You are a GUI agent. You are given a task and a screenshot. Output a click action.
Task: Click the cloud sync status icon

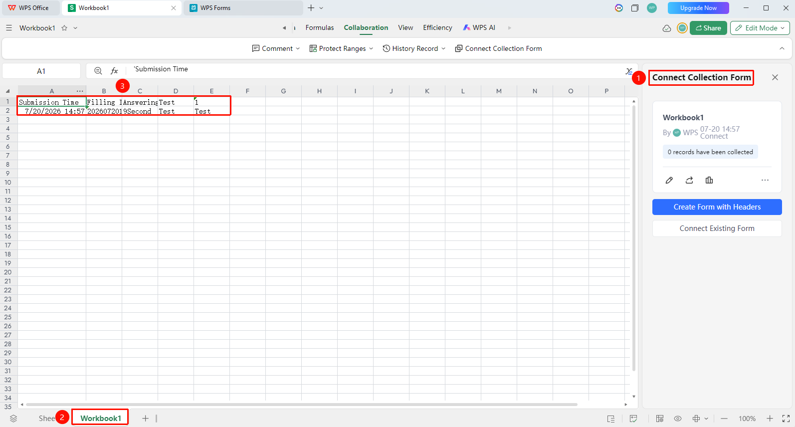click(x=667, y=28)
